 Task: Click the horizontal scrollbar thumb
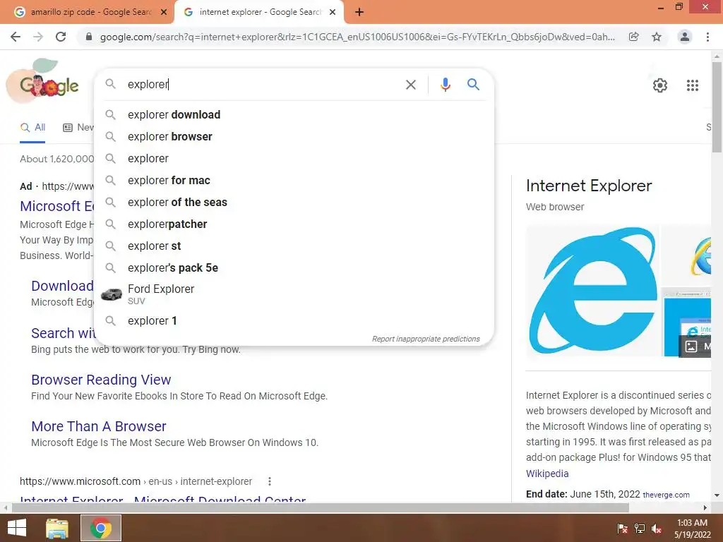(321, 507)
